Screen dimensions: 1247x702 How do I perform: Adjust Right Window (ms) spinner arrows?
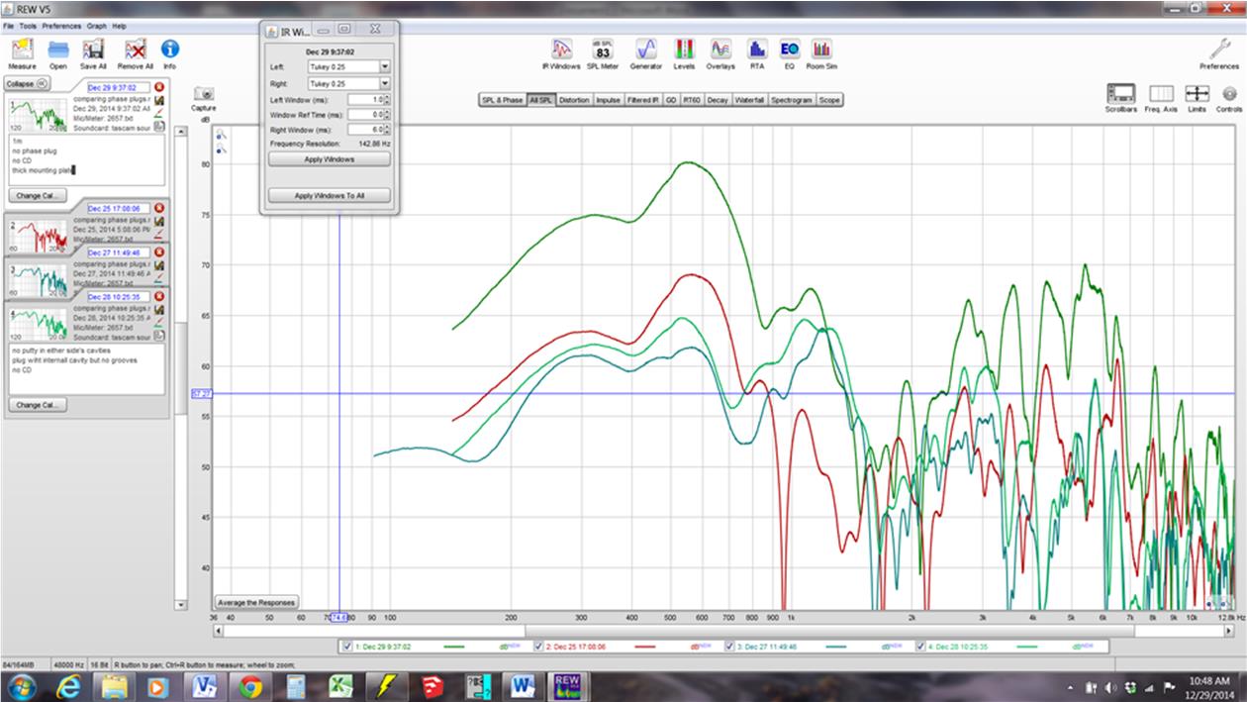coord(387,130)
